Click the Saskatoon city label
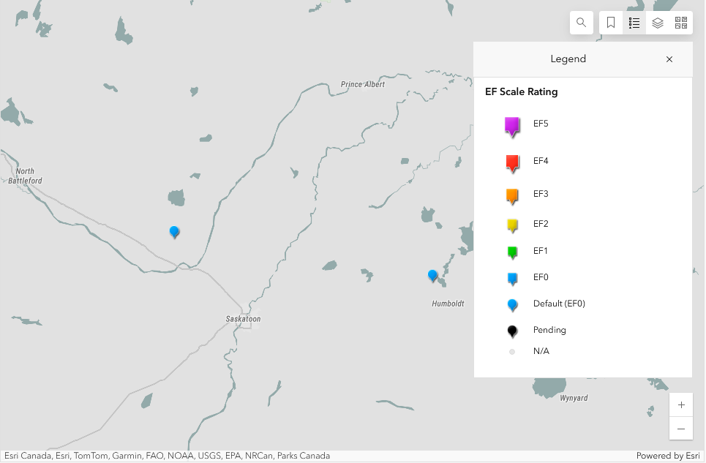The image size is (706, 463). pyautogui.click(x=243, y=319)
